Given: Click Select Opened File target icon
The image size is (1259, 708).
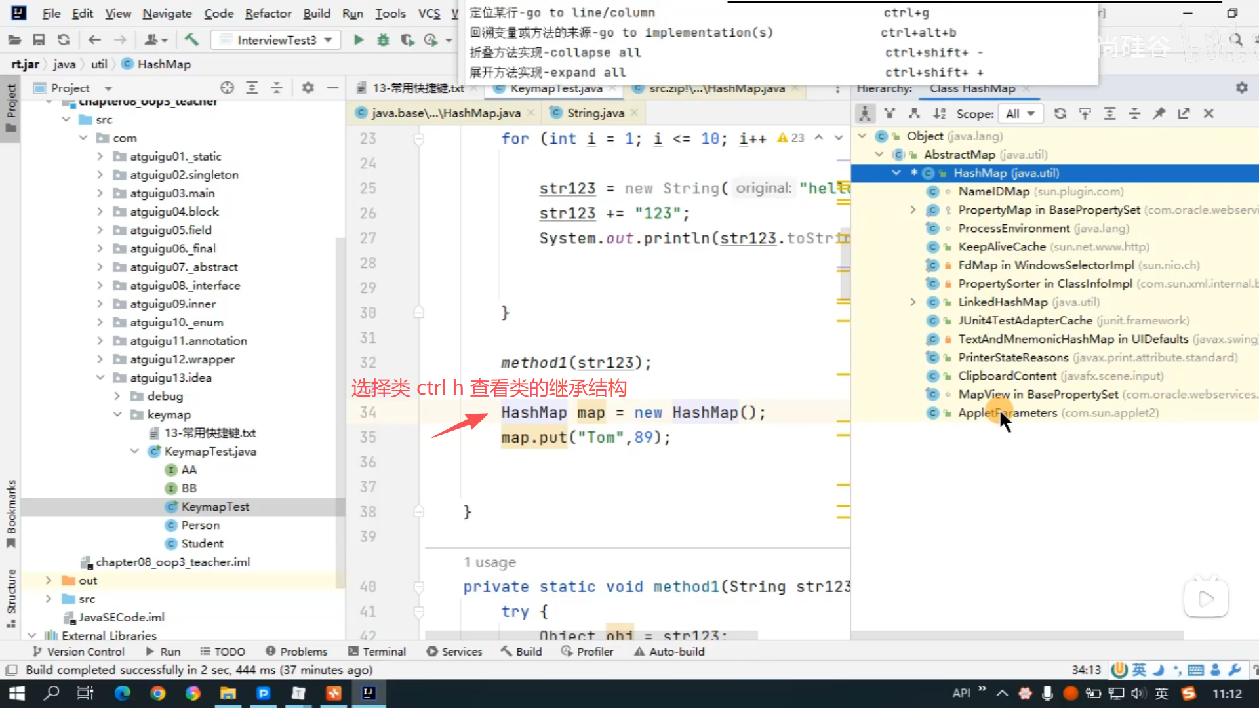Looking at the screenshot, I should (x=227, y=88).
